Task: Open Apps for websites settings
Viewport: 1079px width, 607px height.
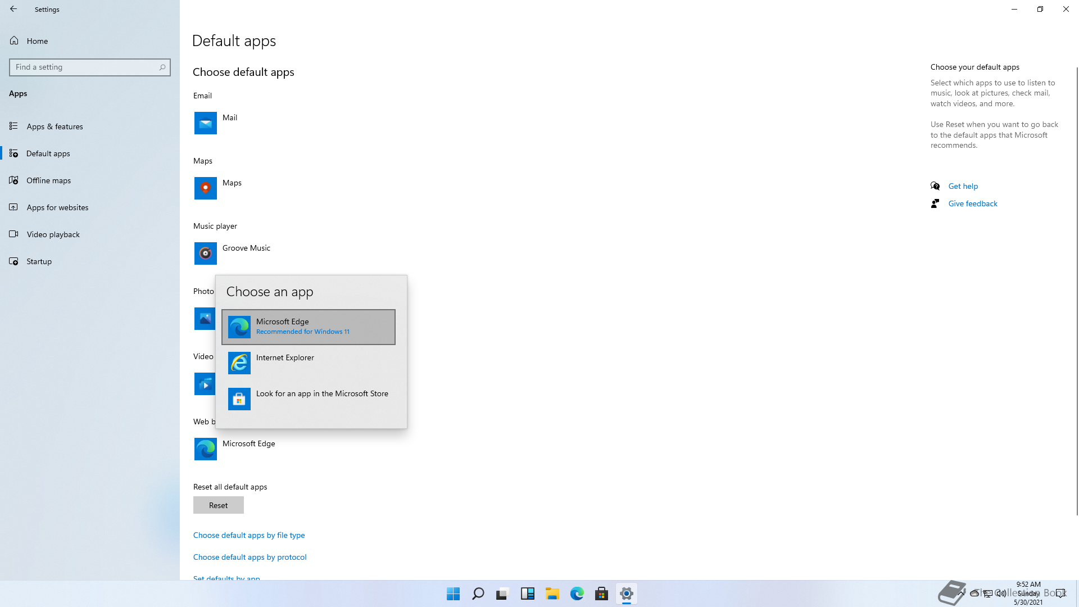Action: point(90,207)
